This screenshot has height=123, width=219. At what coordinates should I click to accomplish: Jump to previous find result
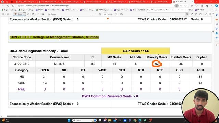click(x=178, y=10)
